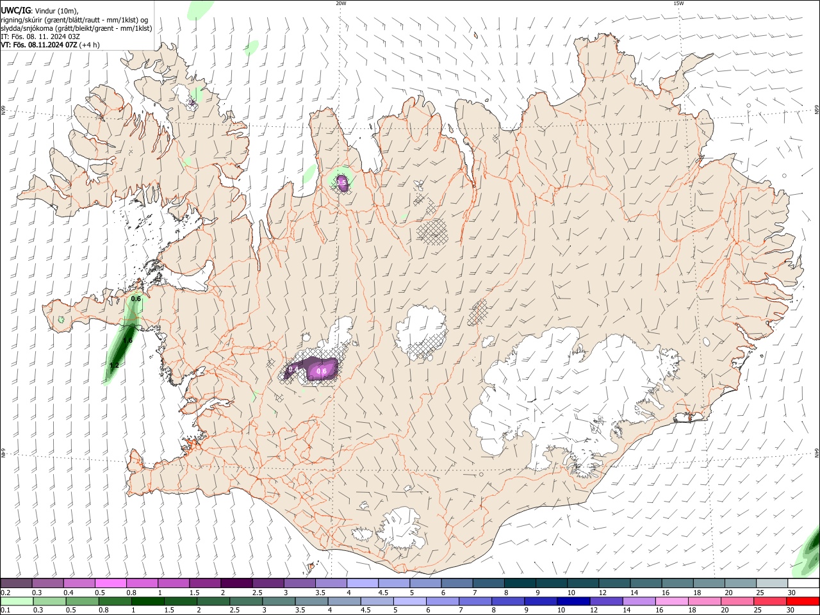Screen dimensions: 820x615
Task: Pick the bright red swatch after 30 in the lower legend
Action: click(x=803, y=601)
